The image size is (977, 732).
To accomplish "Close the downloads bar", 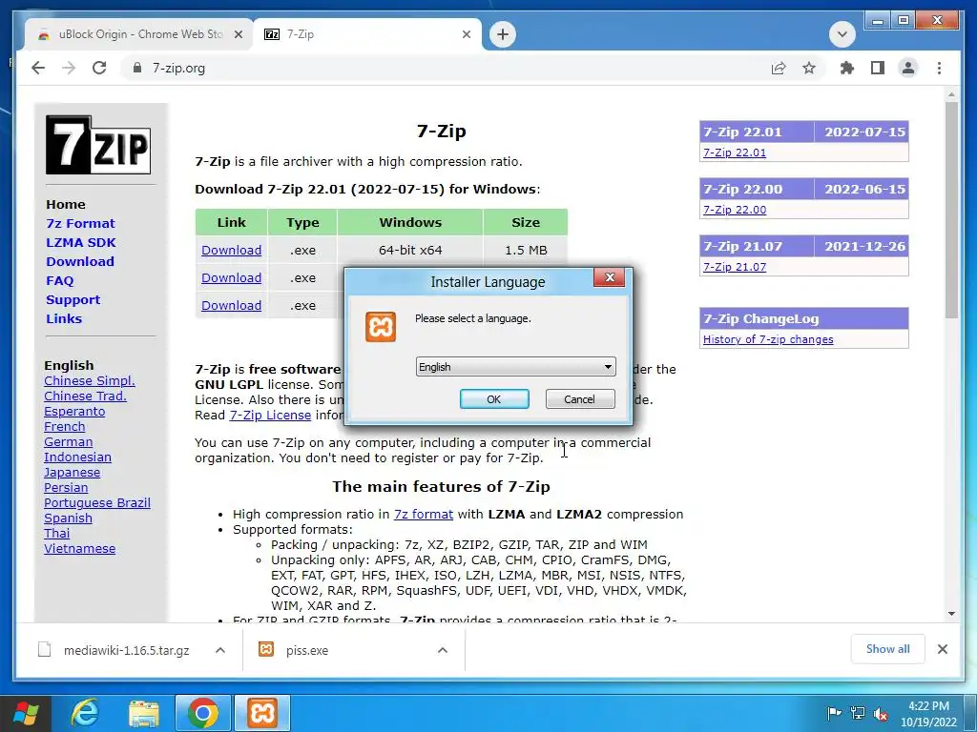I will point(942,649).
